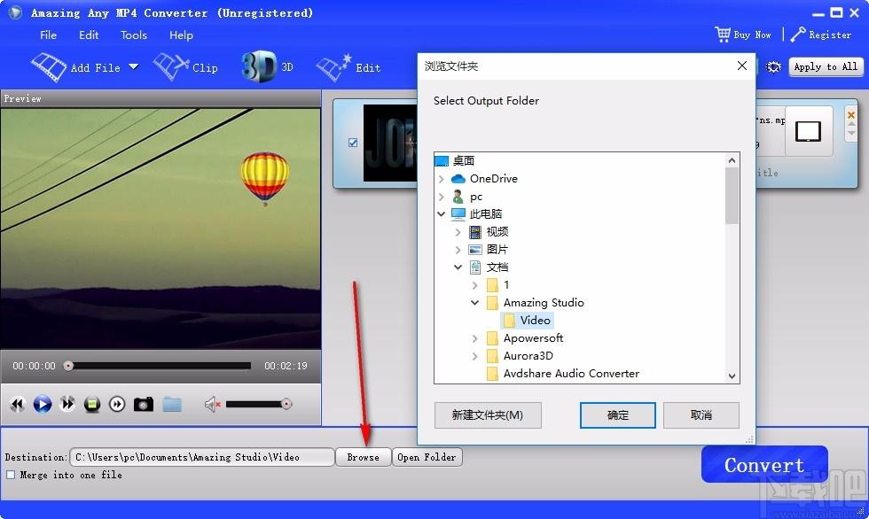Select the Video folder
This screenshot has width=869, height=519.
(x=535, y=321)
